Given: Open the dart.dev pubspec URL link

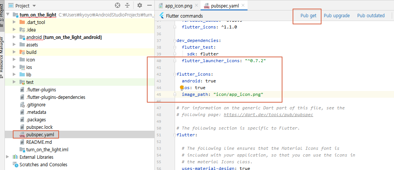Looking at the screenshot, I should 268,115.
